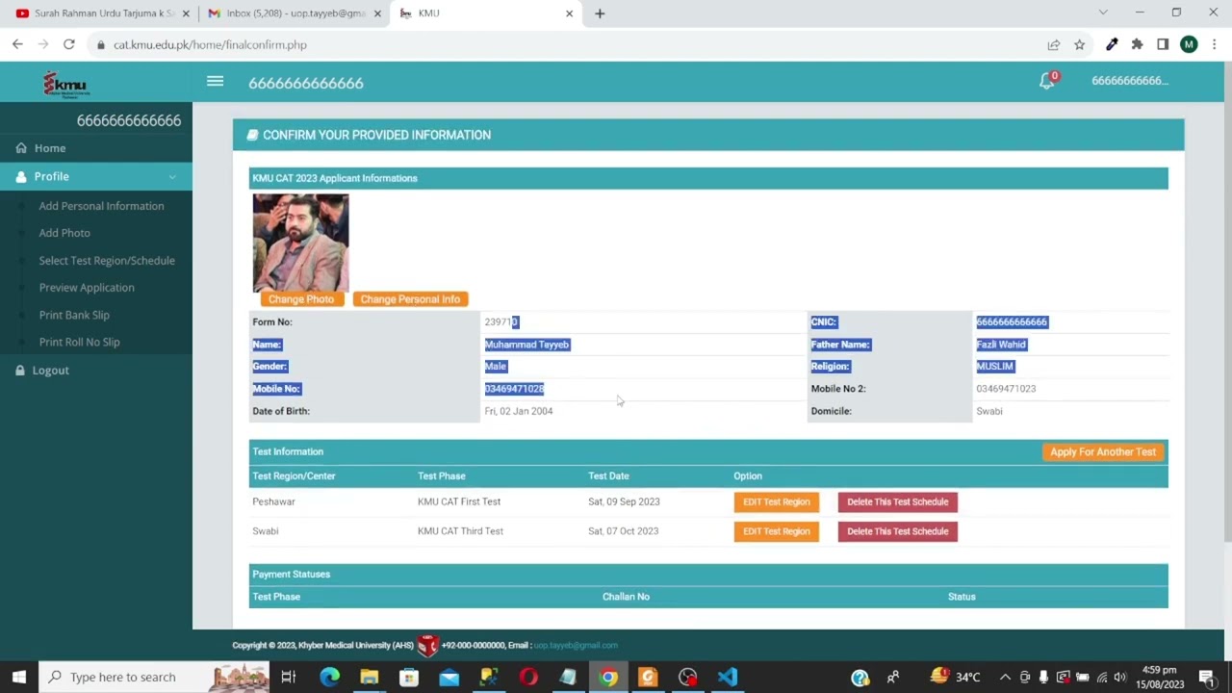Collapse the Profile sidebar section

tap(96, 176)
